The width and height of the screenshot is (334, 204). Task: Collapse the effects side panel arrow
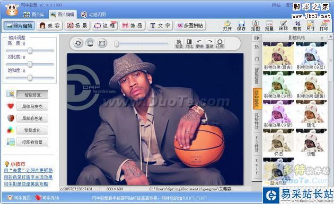point(257,38)
